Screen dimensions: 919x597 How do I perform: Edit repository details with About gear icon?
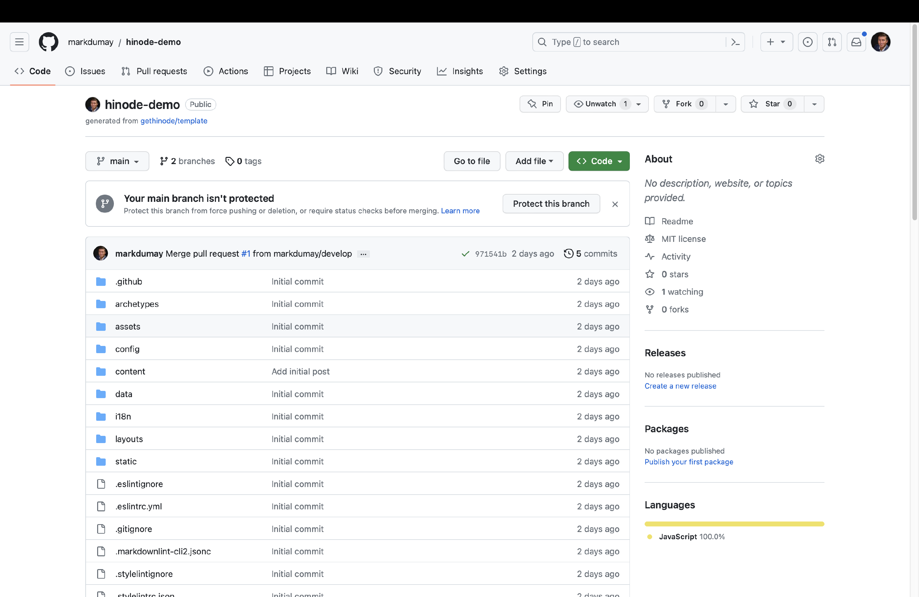pos(819,159)
